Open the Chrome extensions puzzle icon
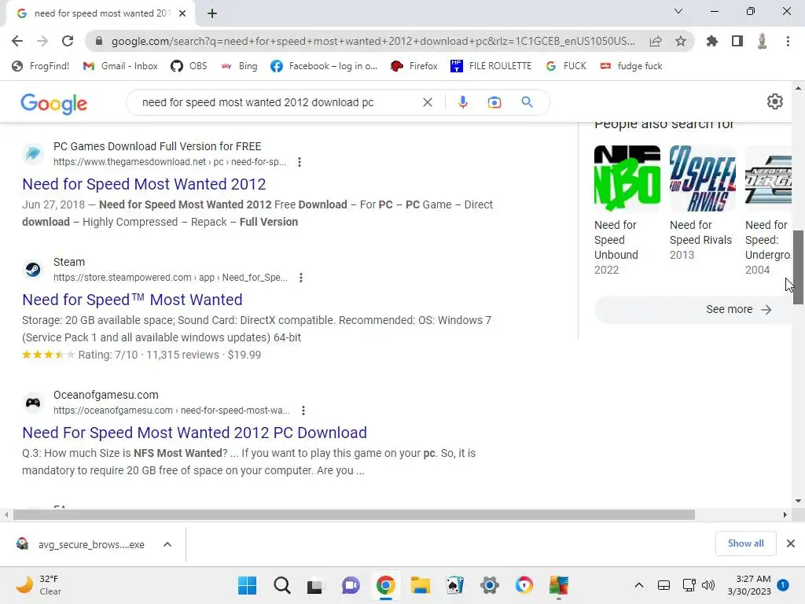805x604 pixels. pos(712,41)
